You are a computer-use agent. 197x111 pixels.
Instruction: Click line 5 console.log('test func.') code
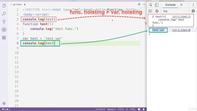coord(54,29)
